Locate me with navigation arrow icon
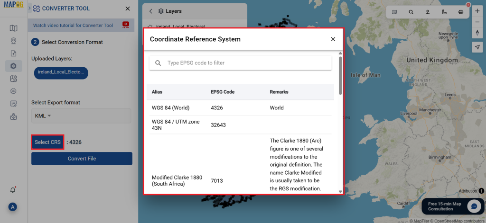The image size is (486, 223). coord(477,47)
